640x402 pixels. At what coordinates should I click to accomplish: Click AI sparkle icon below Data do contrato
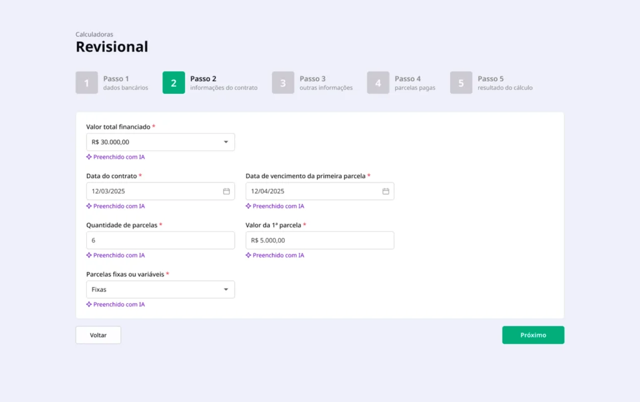89,206
